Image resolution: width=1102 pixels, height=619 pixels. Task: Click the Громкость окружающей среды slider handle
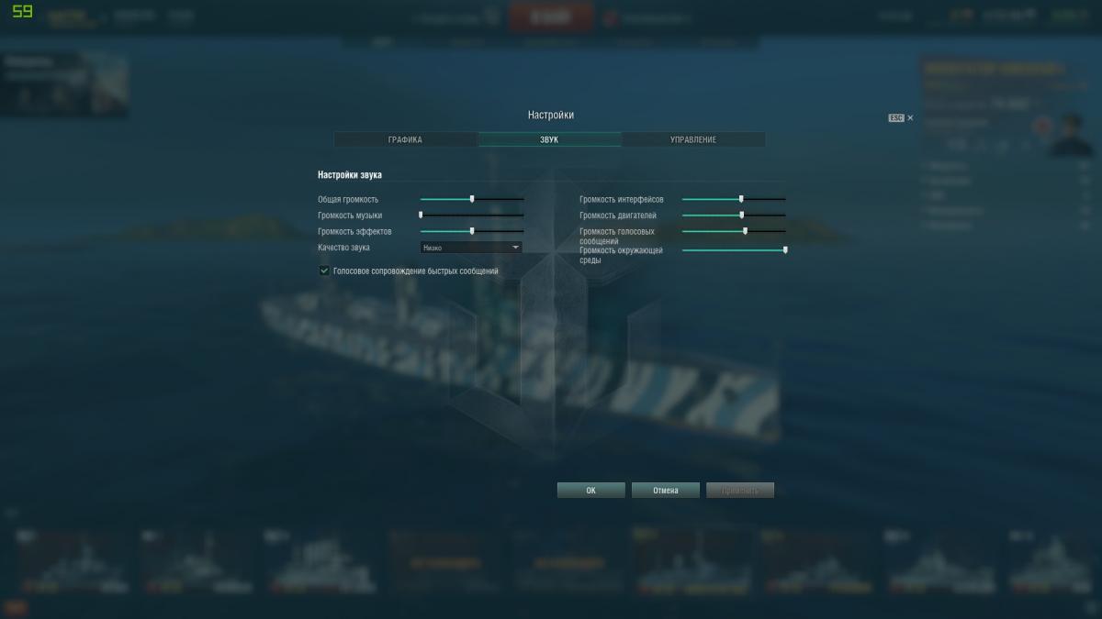[785, 249]
